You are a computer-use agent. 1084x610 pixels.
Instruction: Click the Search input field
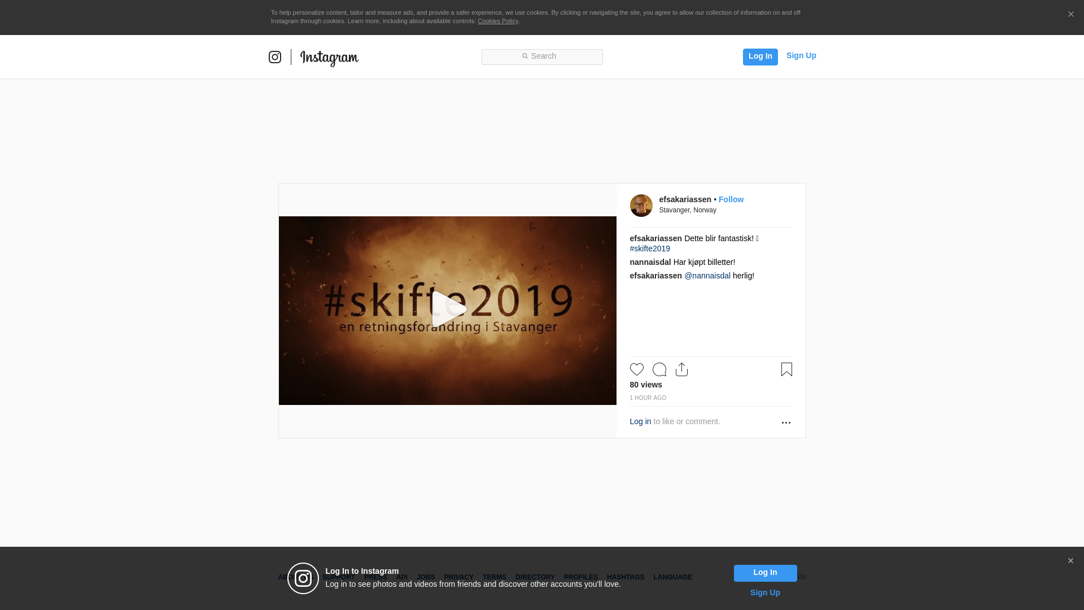coord(542,56)
